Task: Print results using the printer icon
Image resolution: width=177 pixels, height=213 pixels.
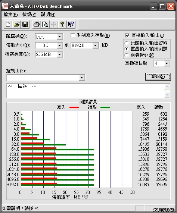Action: coord(37,25)
